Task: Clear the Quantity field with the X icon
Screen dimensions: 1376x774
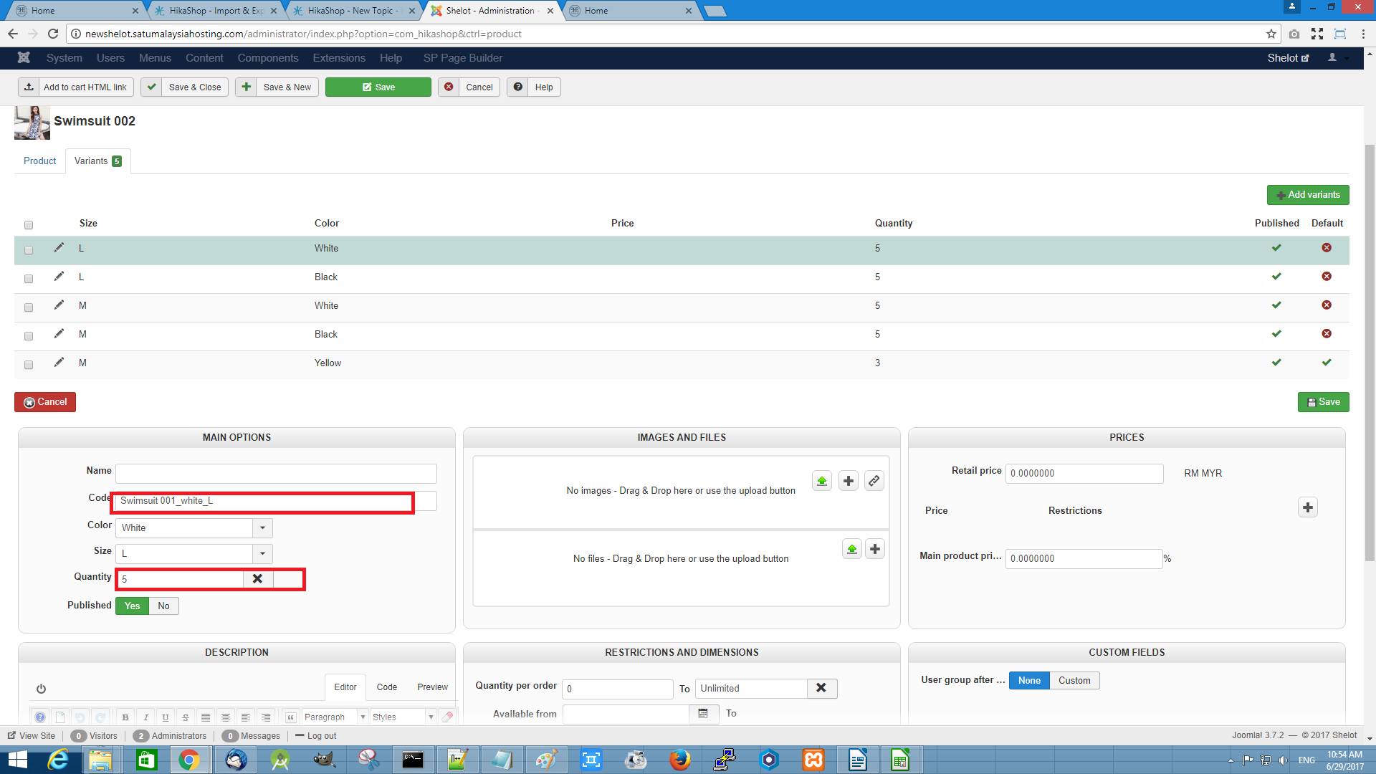Action: 257,579
